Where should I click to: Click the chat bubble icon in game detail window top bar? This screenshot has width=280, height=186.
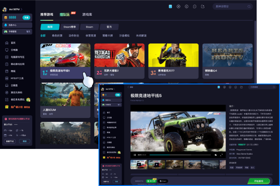coord(236,87)
